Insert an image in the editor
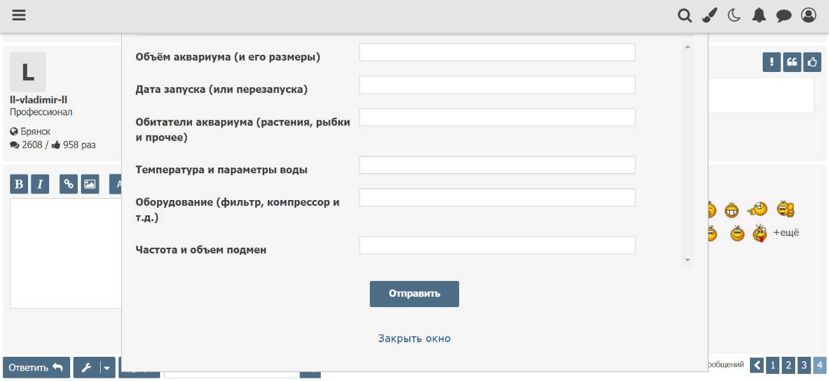 pos(90,184)
